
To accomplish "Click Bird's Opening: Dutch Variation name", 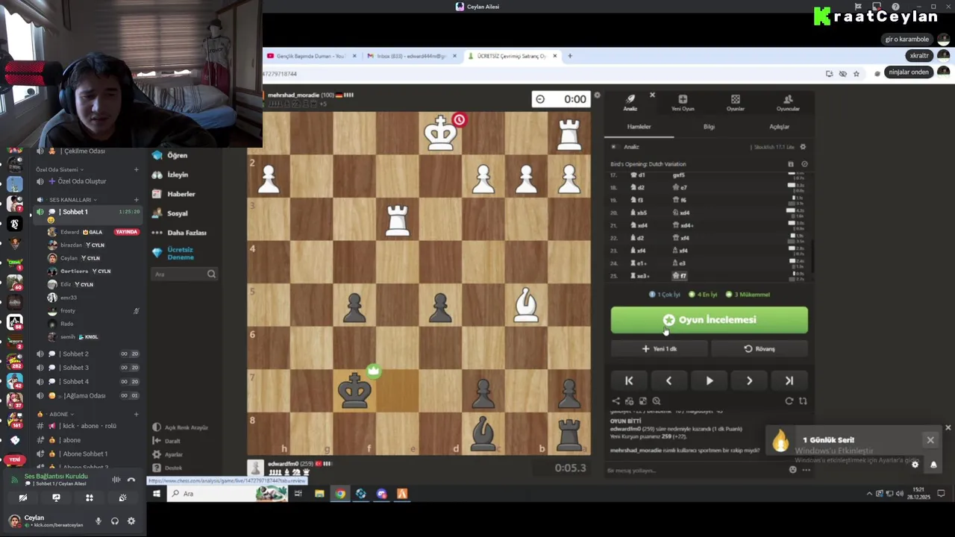I will [x=648, y=164].
